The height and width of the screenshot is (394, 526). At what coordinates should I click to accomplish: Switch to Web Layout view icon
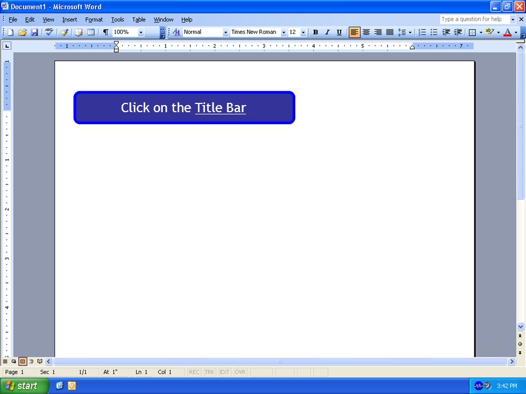(14, 362)
